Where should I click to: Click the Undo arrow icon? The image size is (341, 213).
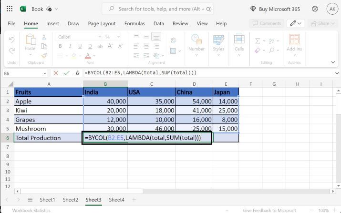click(x=12, y=40)
